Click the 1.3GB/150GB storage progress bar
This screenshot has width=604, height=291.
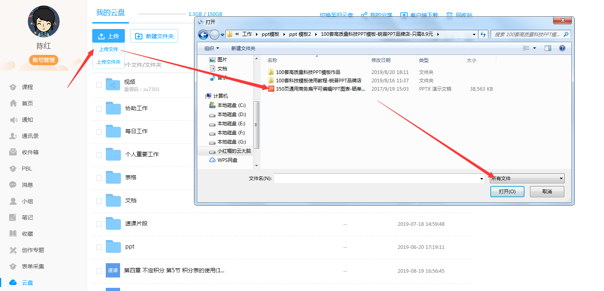point(162,15)
